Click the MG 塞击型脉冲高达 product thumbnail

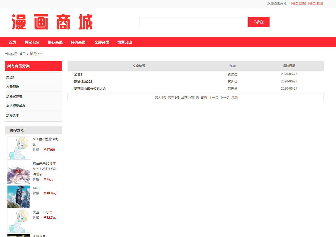tap(19, 148)
